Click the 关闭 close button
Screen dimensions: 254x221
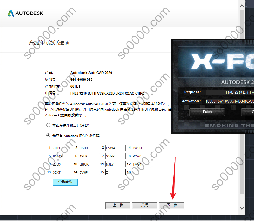tap(145, 205)
